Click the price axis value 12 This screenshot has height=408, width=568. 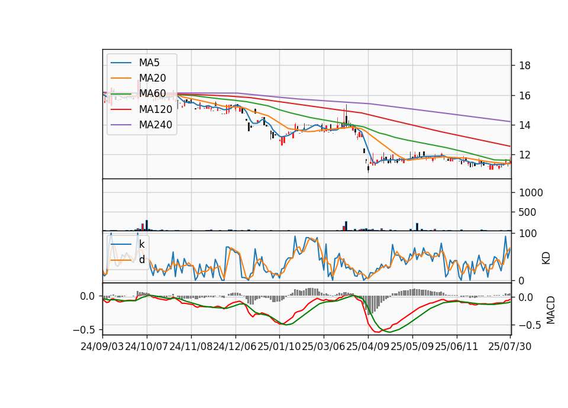525,155
